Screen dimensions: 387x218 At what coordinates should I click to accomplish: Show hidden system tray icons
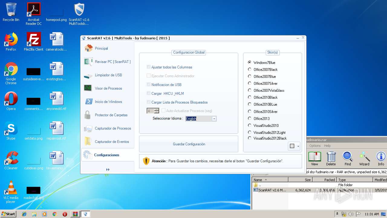tap(337, 214)
